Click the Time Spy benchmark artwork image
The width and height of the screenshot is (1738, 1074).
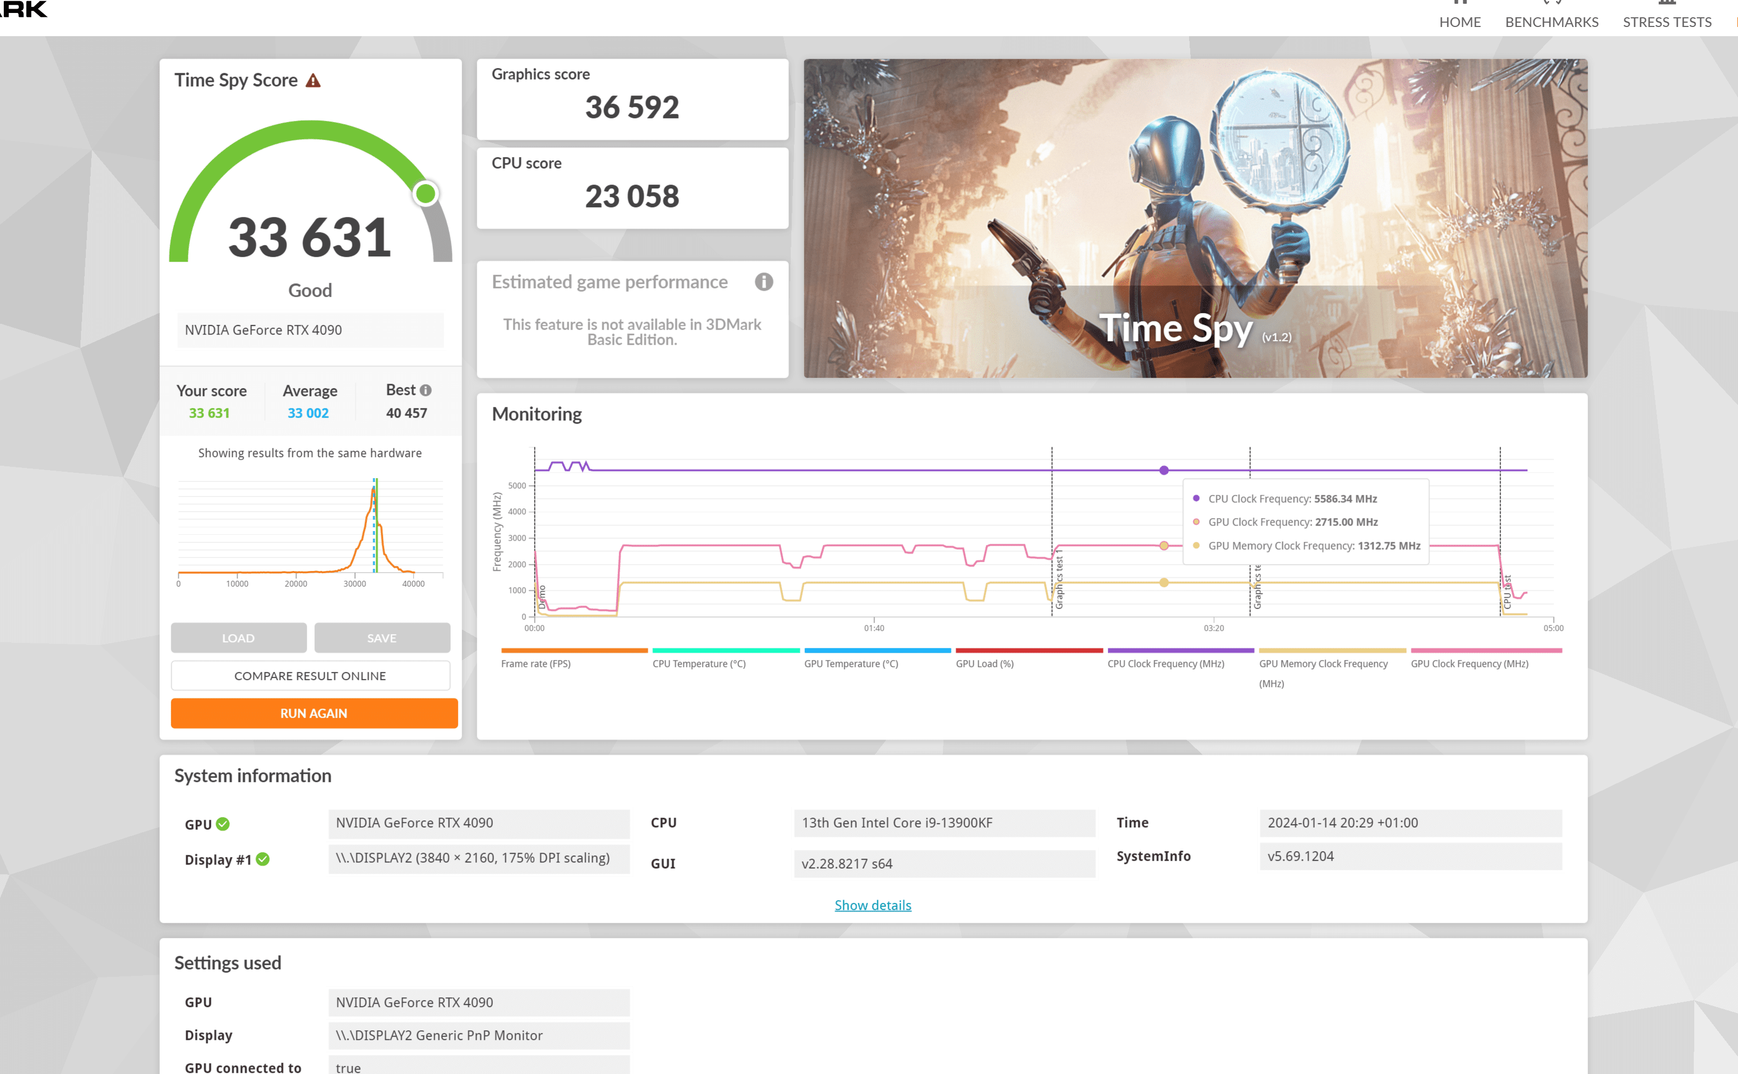click(1194, 218)
